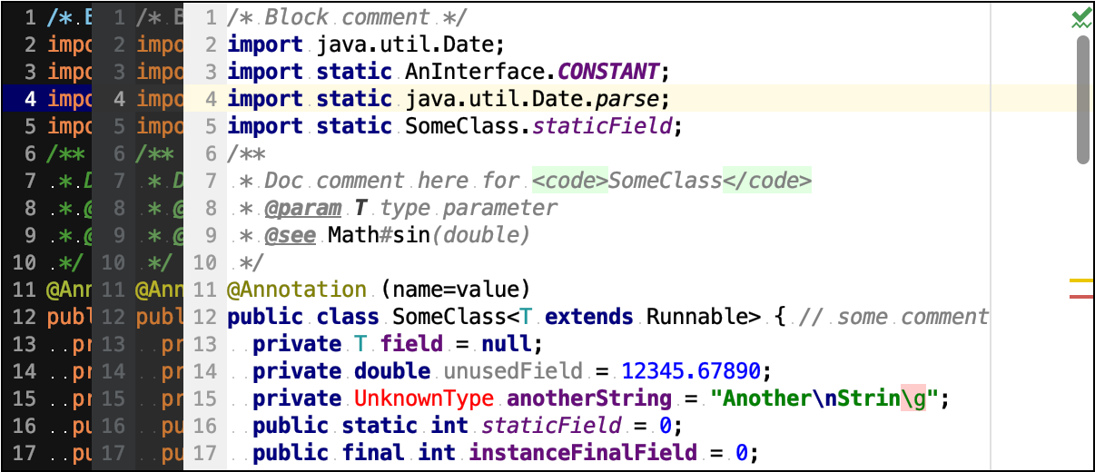
Task: Click the pink-highlighted invalid escape "\g"
Action: tap(913, 398)
